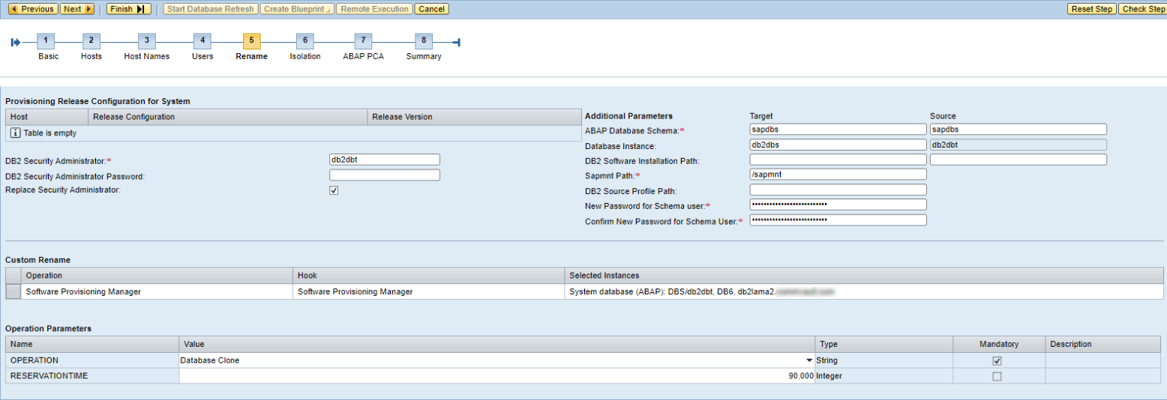1167x400 pixels.
Task: Jump to roadmap step 2 Hosts
Action: [x=91, y=41]
